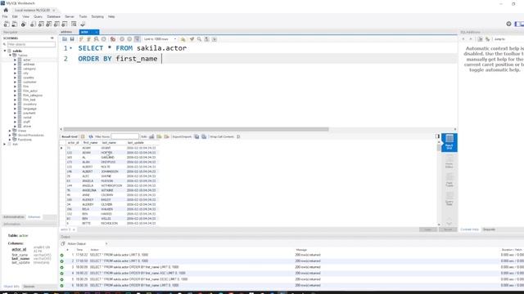The width and height of the screenshot is (524, 294).
Task: Expand the address table node
Action: (x=15, y=65)
